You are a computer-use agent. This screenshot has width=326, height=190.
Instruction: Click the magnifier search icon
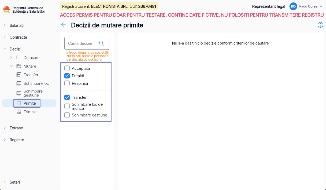(x=102, y=43)
